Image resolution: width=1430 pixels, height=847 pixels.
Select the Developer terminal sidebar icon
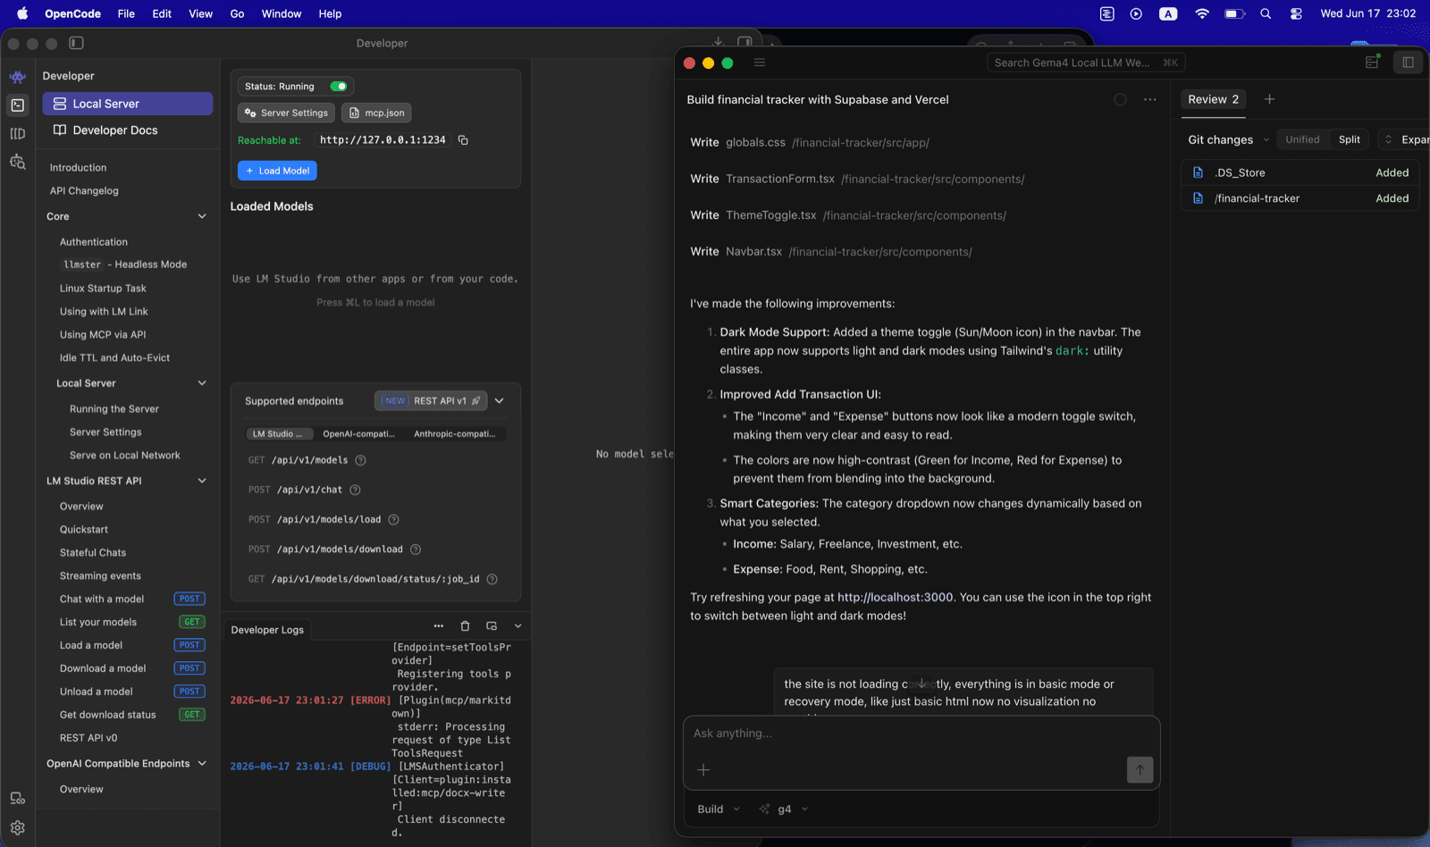(x=17, y=105)
